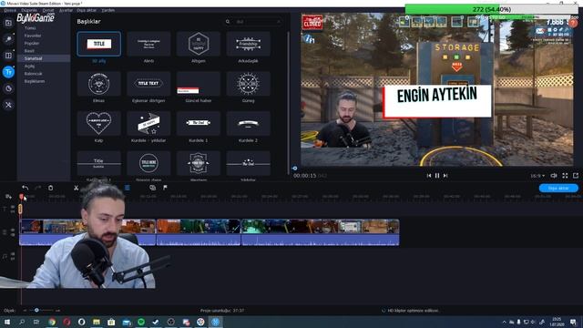Open Spotify from the taskbar
The height and width of the screenshot is (328, 583).
point(141,322)
